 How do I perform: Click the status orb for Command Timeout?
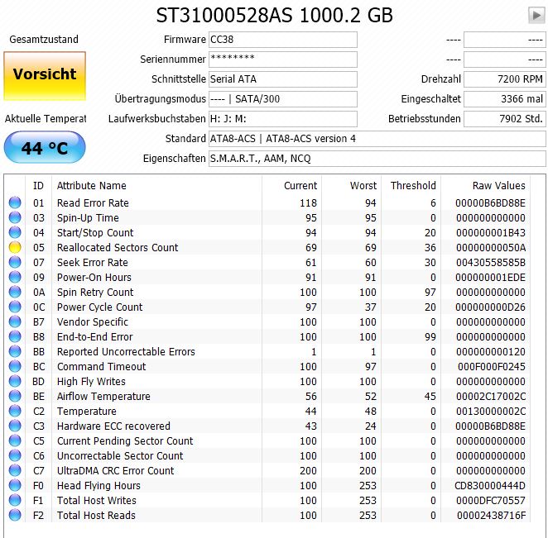click(15, 366)
